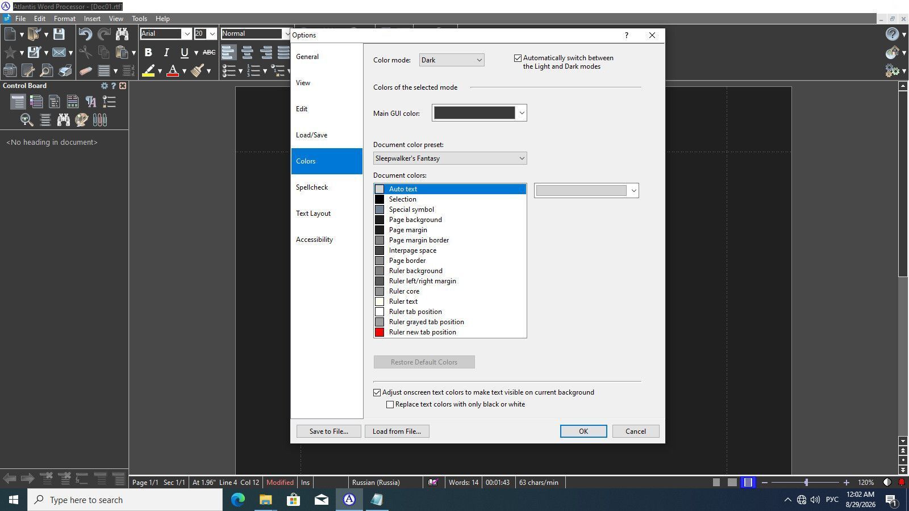
Task: Select the strikethrough ABC icon
Action: [x=209, y=52]
